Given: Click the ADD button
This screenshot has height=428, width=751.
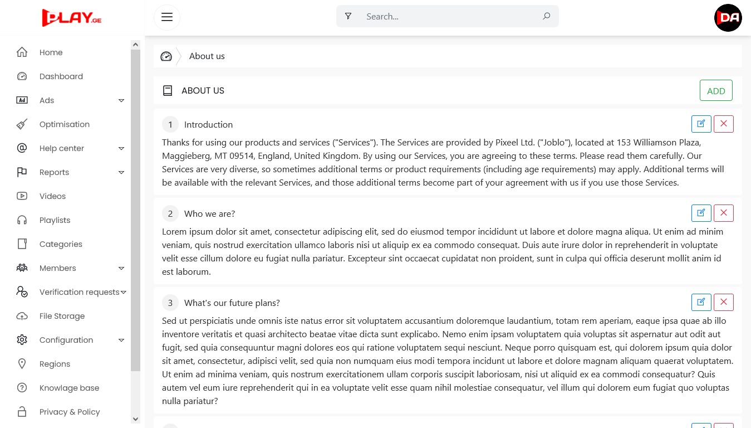Looking at the screenshot, I should [x=715, y=91].
